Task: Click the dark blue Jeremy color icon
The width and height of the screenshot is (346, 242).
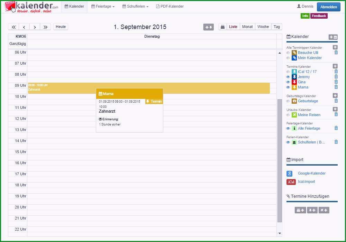Action: tap(294, 77)
